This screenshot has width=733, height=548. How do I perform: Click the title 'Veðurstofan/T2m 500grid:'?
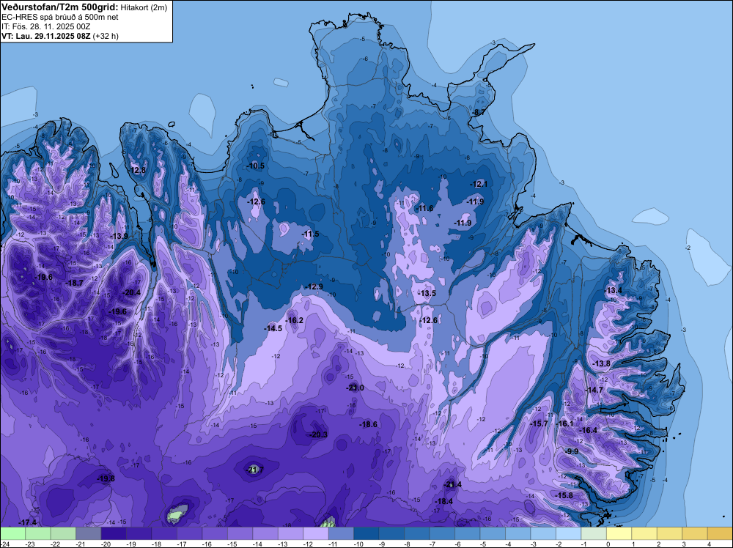click(x=59, y=7)
